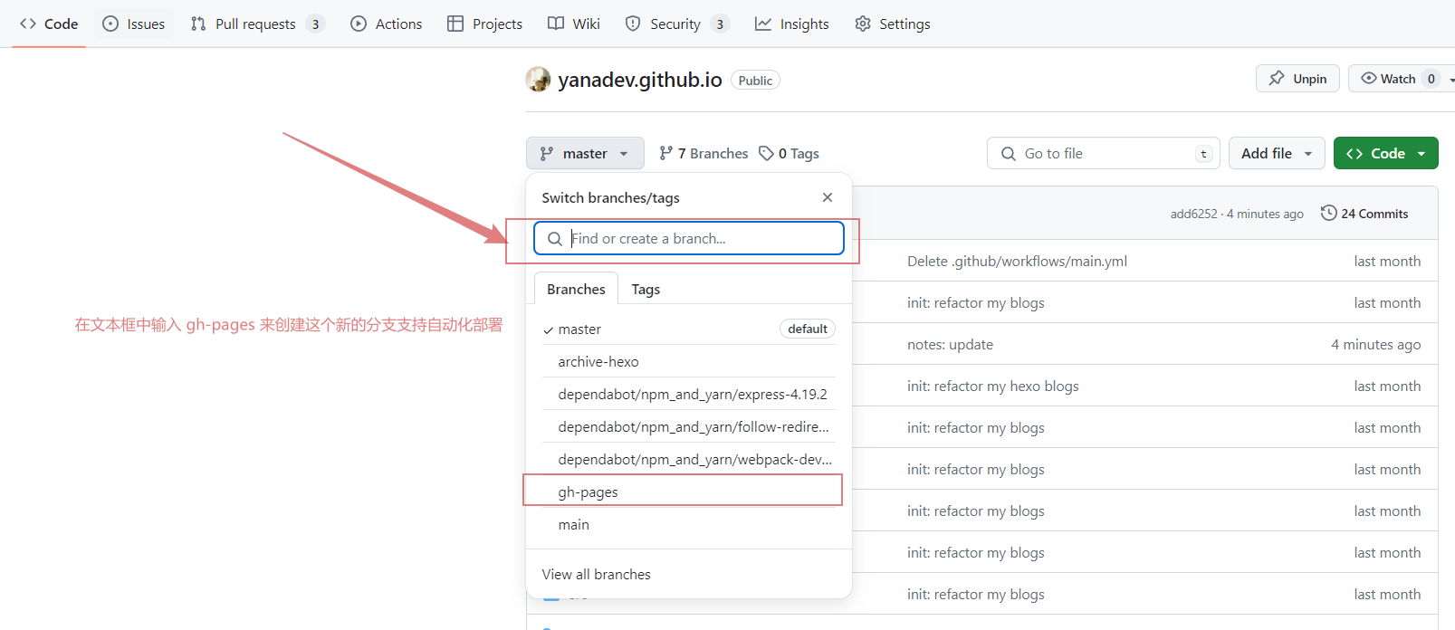Click the Watch count badge 0
Screen dimensions: 1455x630
1431,79
